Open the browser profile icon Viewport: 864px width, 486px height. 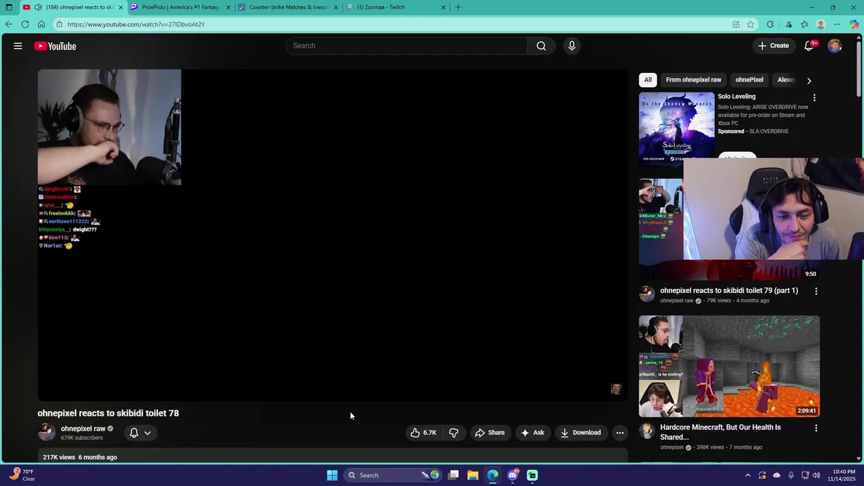pyautogui.click(x=821, y=24)
